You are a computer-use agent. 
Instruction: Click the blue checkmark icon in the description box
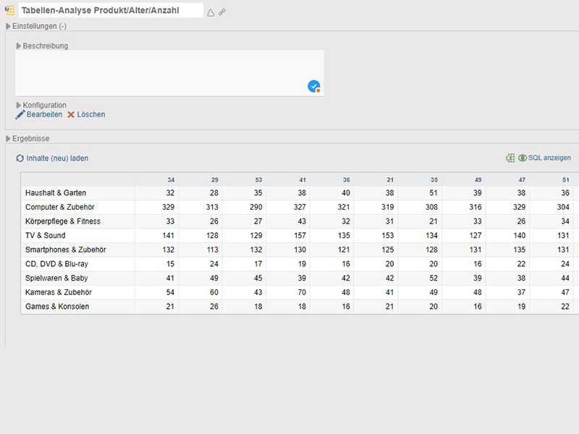(x=314, y=86)
